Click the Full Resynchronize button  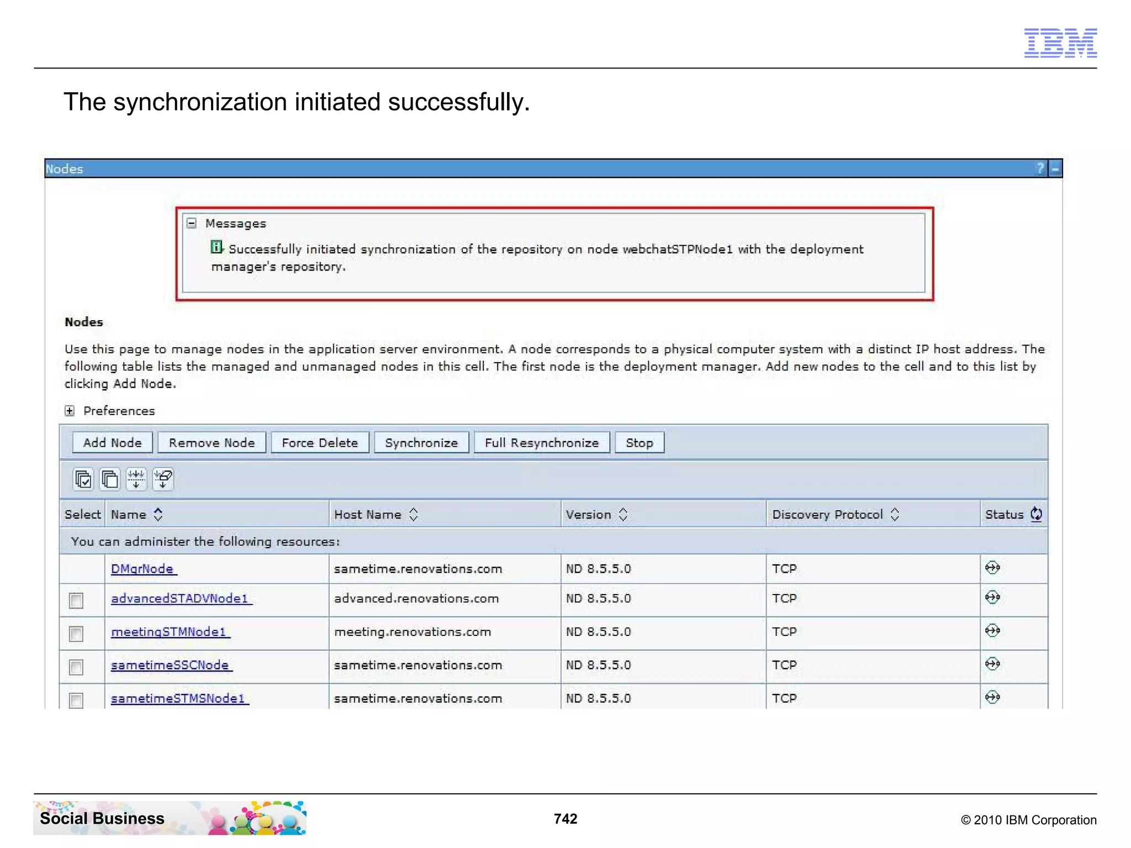click(x=542, y=443)
